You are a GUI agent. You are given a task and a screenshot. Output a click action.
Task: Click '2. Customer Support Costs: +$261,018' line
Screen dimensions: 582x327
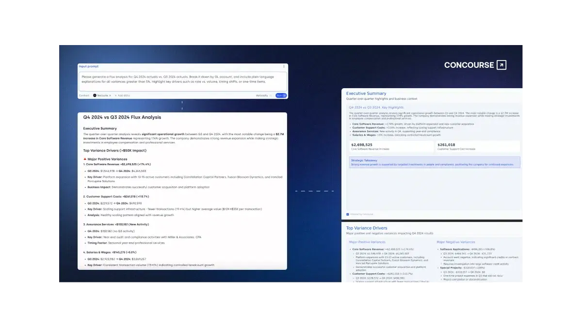(x=116, y=196)
